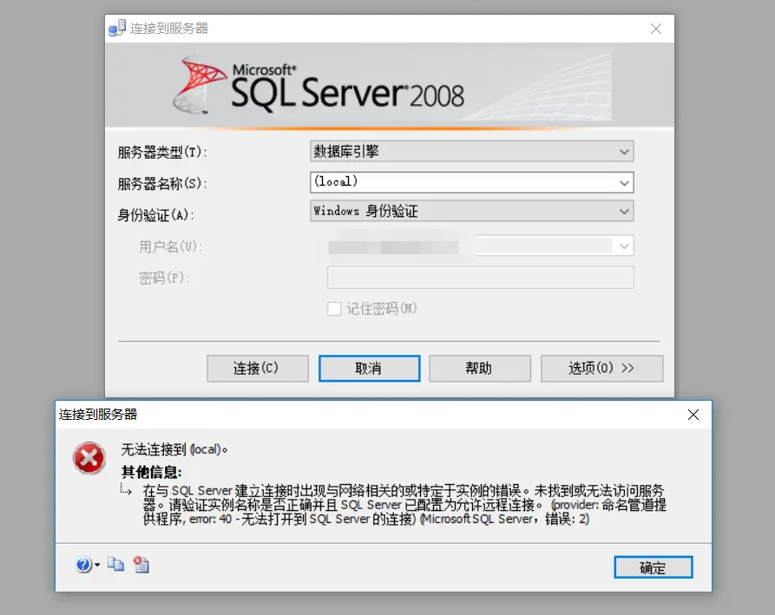Close the 连接到服务器 login window
The height and width of the screenshot is (615, 775).
(x=656, y=29)
